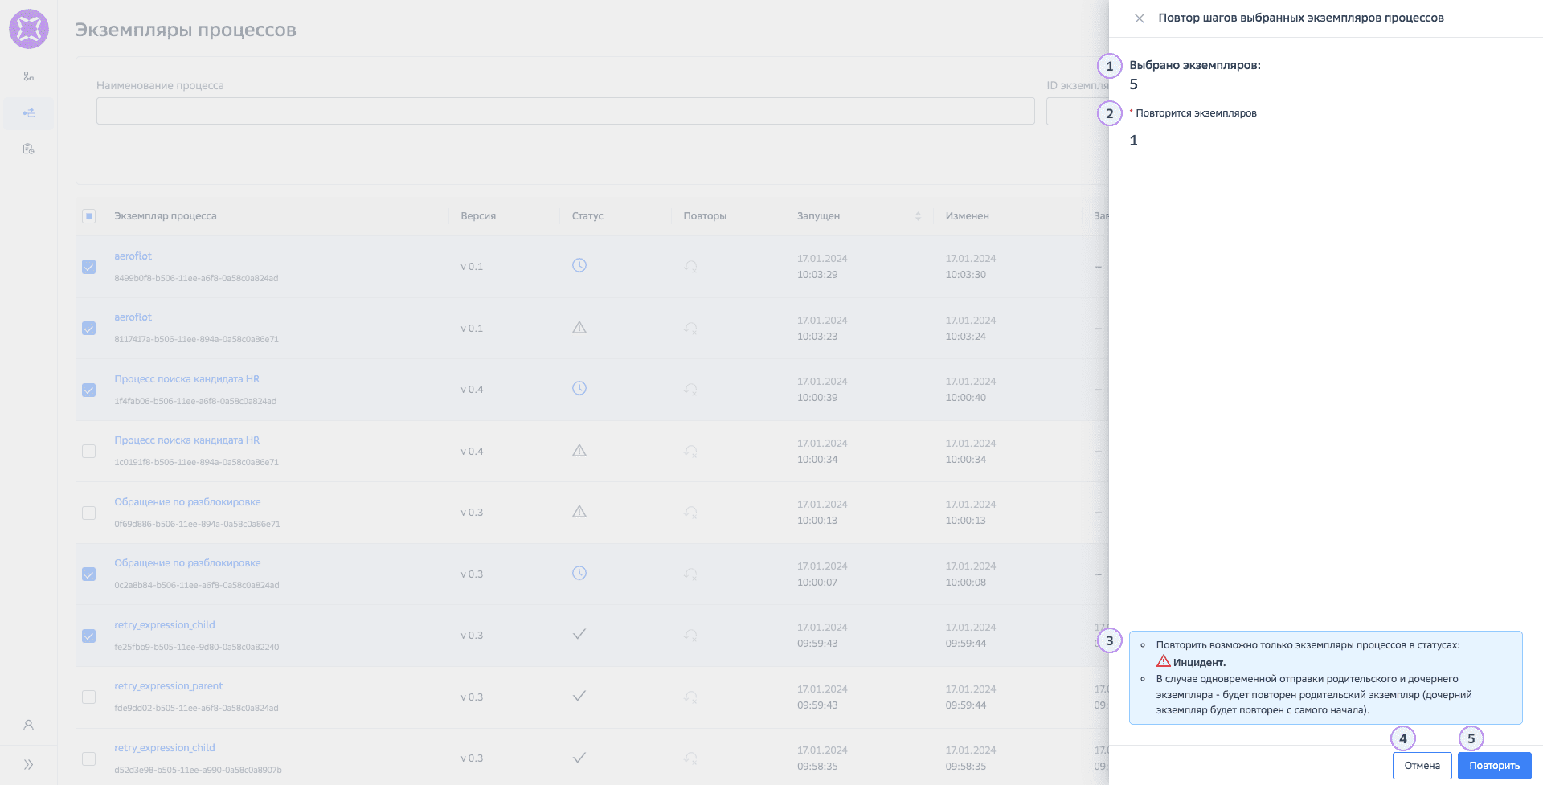Open the process instances sidebar icon
Viewport: 1543px width, 785px height.
pos(29,113)
